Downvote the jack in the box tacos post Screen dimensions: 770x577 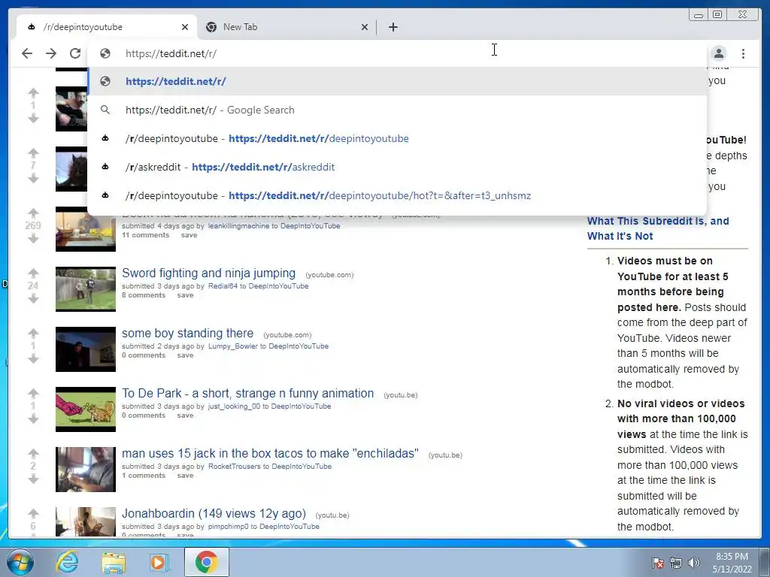(x=33, y=479)
